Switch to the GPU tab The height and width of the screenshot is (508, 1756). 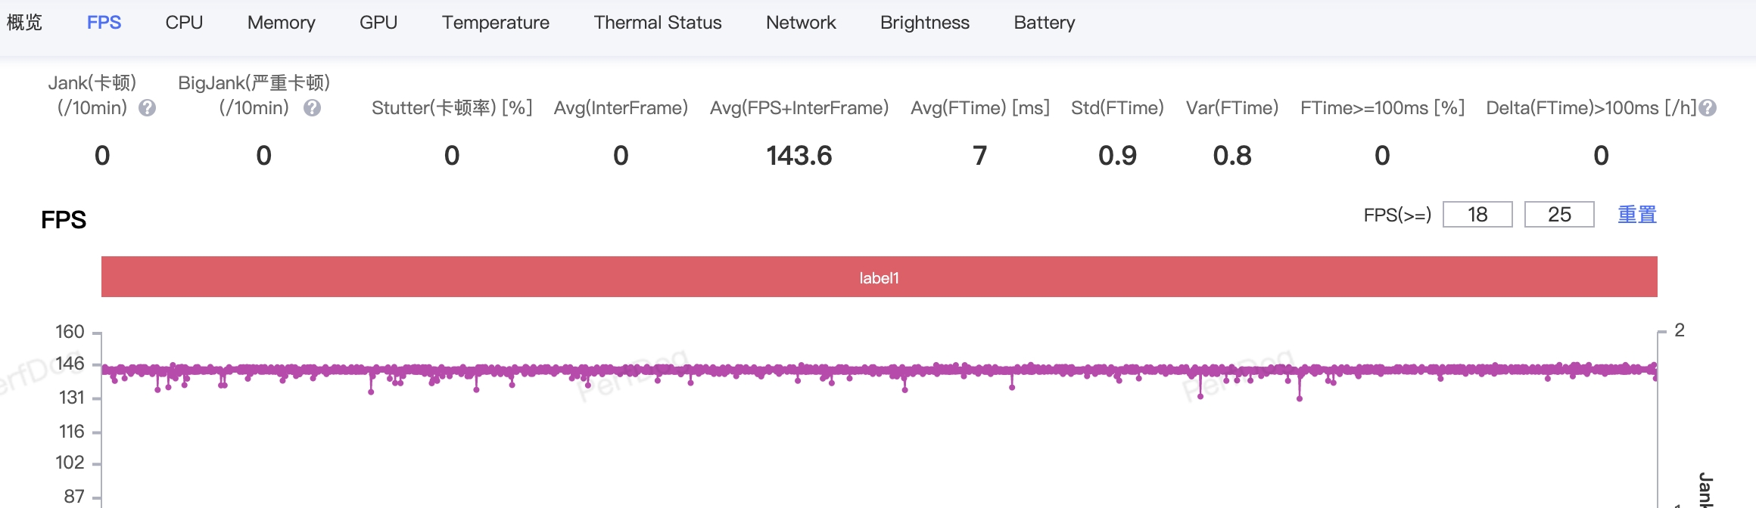[378, 23]
